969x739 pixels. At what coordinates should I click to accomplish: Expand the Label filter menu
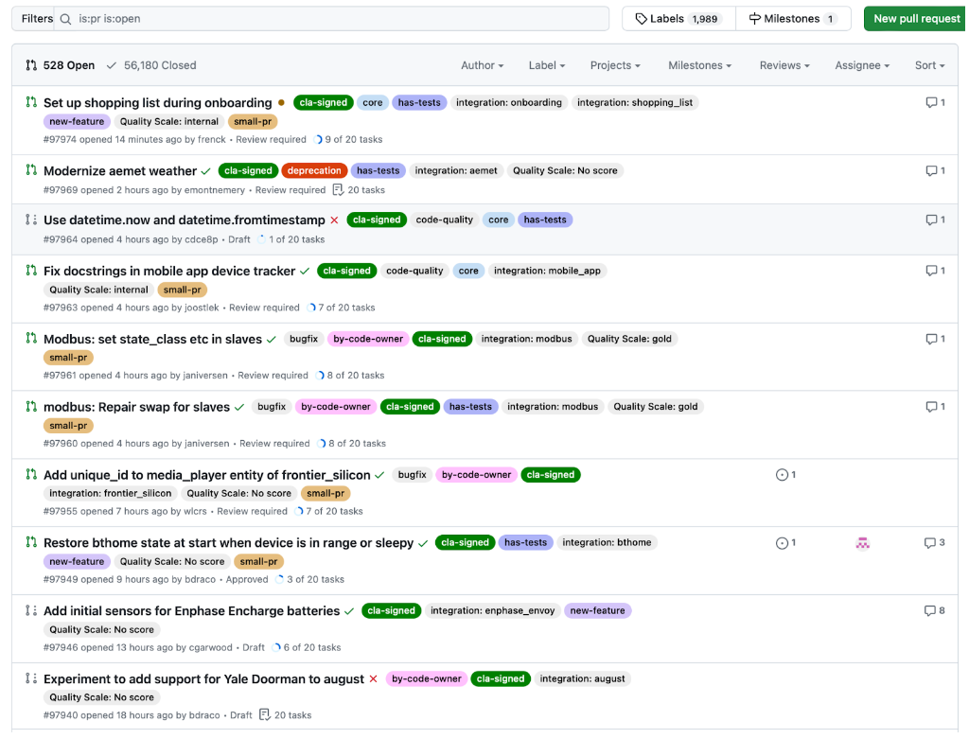(x=546, y=65)
